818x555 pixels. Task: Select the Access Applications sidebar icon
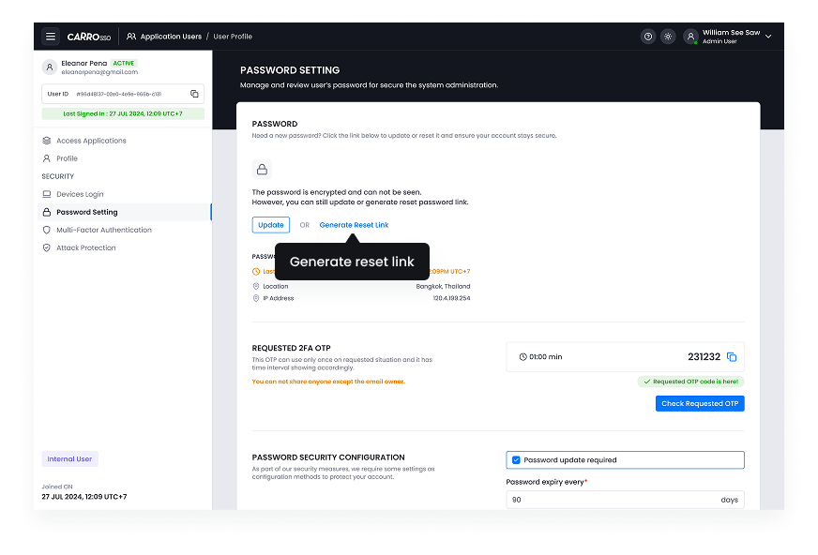click(x=47, y=141)
